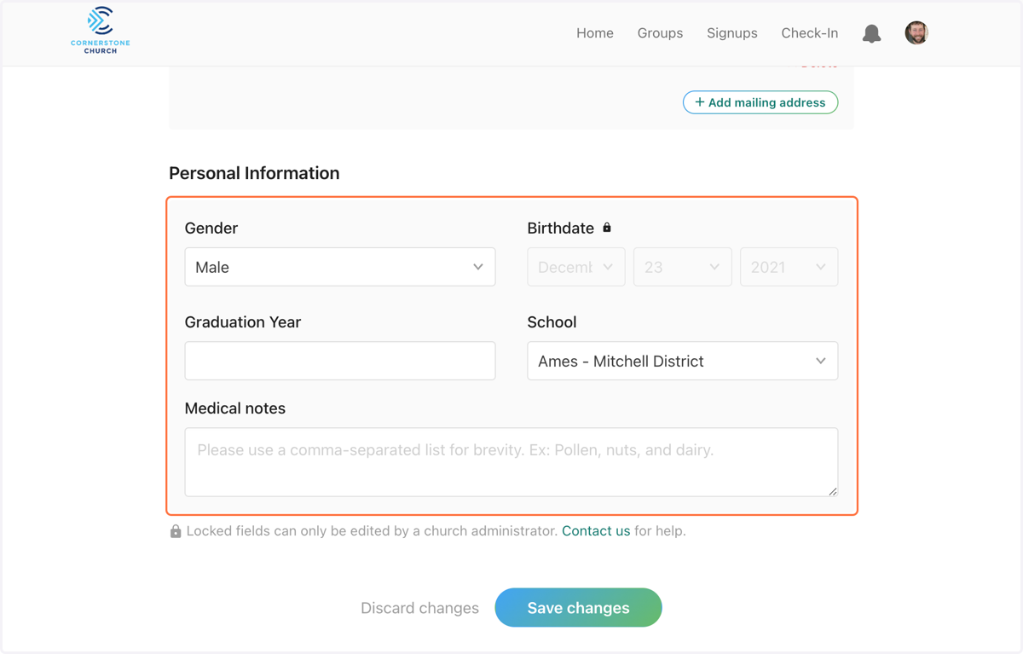Click Add mailing address button
This screenshot has height=654, width=1023.
click(760, 102)
